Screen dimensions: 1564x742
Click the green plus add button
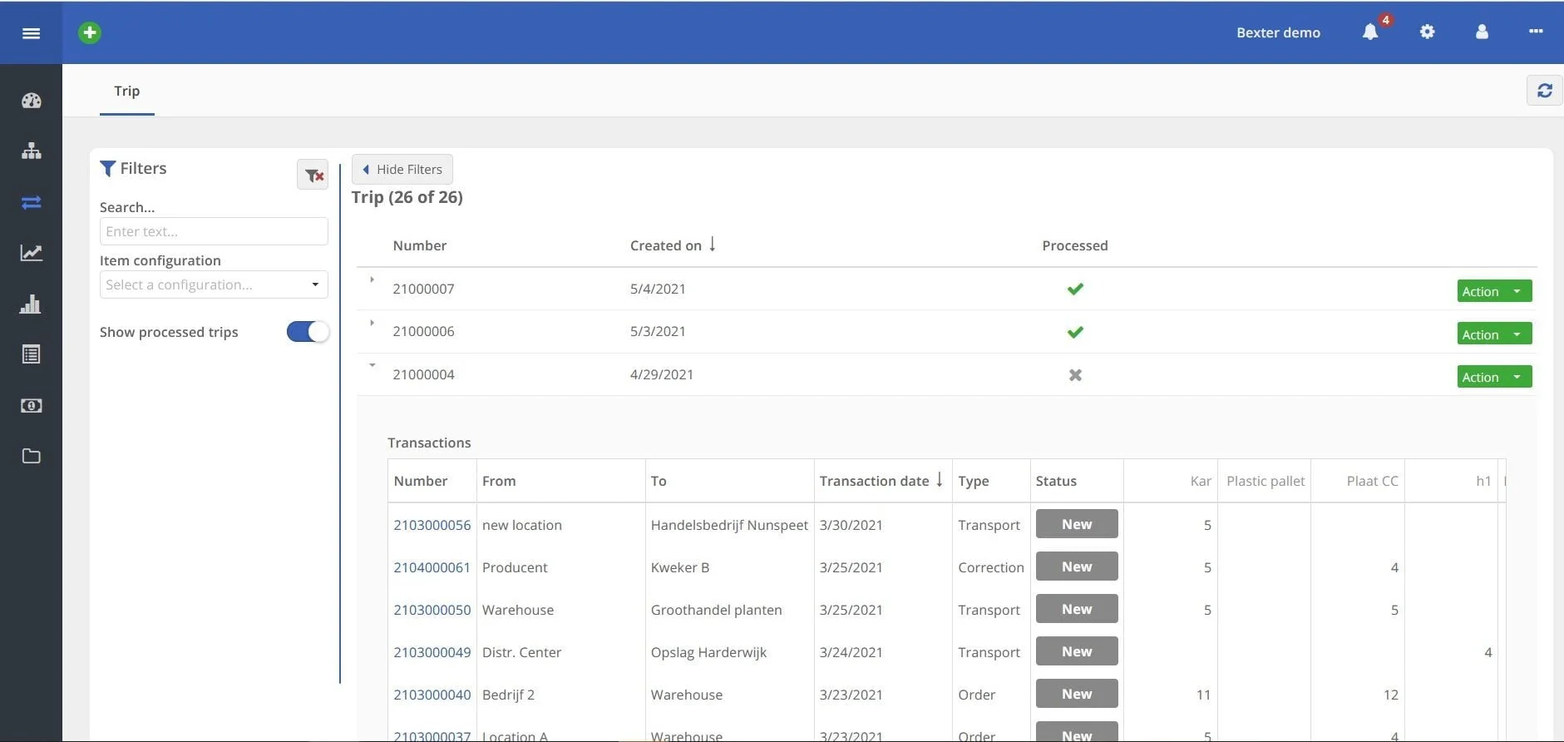90,32
